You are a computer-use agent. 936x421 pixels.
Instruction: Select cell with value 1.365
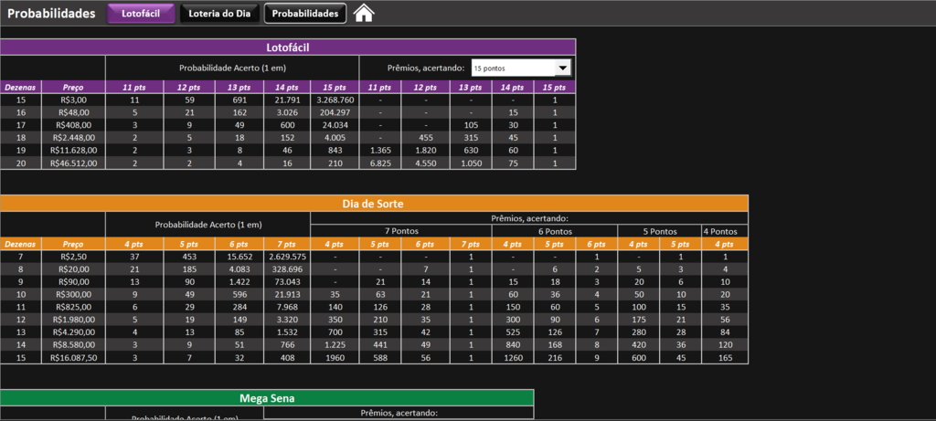click(380, 150)
